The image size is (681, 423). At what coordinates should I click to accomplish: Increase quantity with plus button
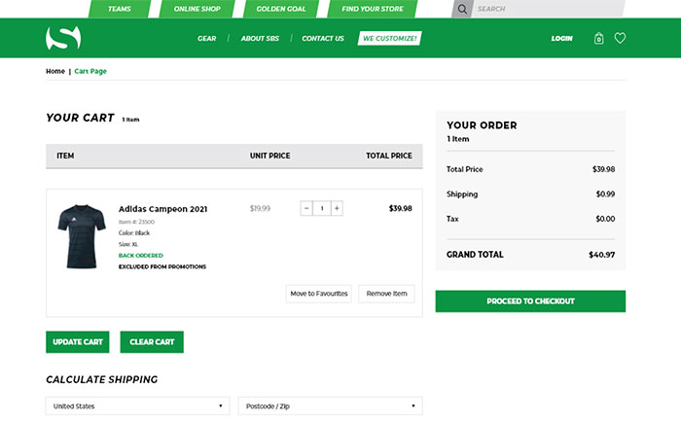(337, 208)
